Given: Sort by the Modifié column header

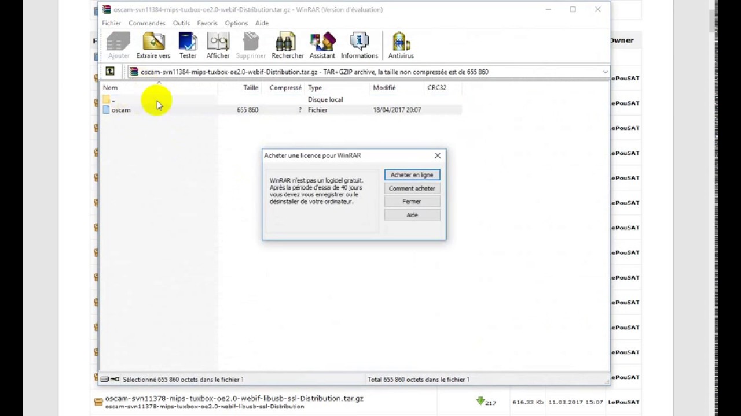Looking at the screenshot, I should pos(397,88).
